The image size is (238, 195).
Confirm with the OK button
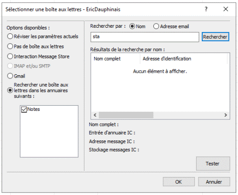pos(179,182)
